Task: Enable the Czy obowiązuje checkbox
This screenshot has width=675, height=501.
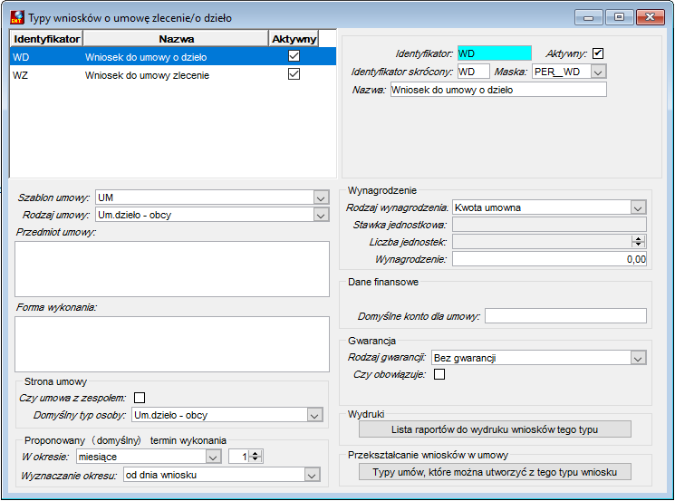Action: click(439, 374)
